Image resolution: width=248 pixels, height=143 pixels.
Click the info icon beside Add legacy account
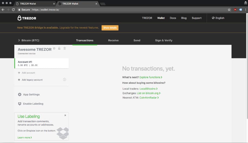65,80
